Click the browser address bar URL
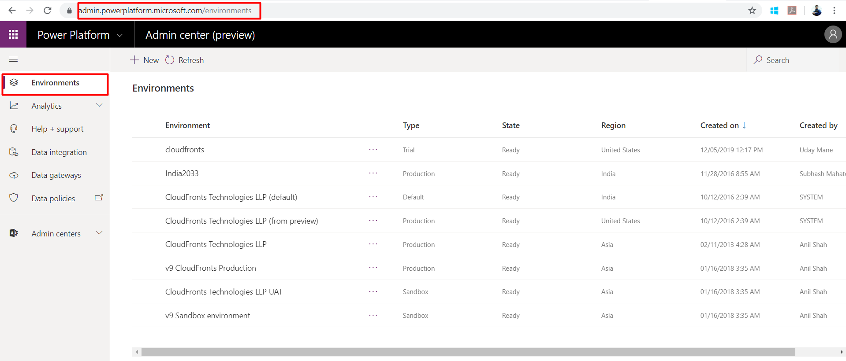 [165, 11]
